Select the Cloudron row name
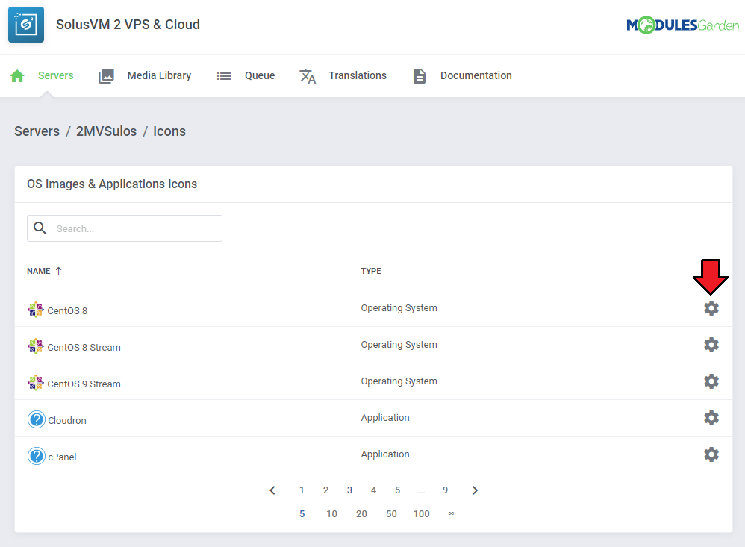Viewport: 745px width, 547px height. (x=67, y=420)
